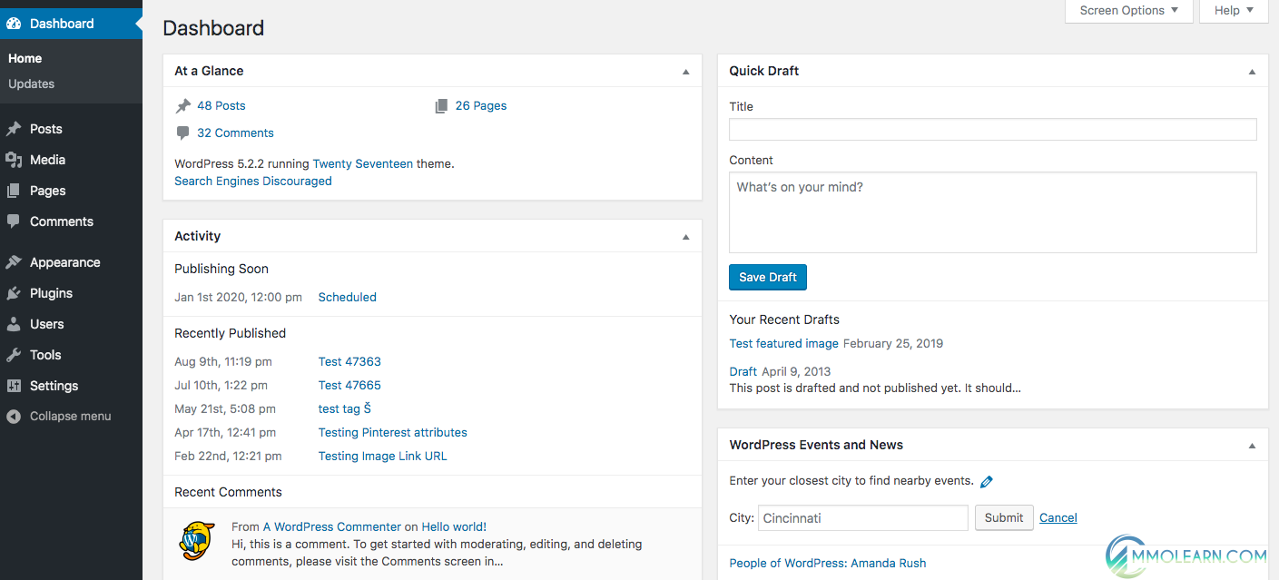
Task: Click the Collapse menu label
Action: [71, 417]
